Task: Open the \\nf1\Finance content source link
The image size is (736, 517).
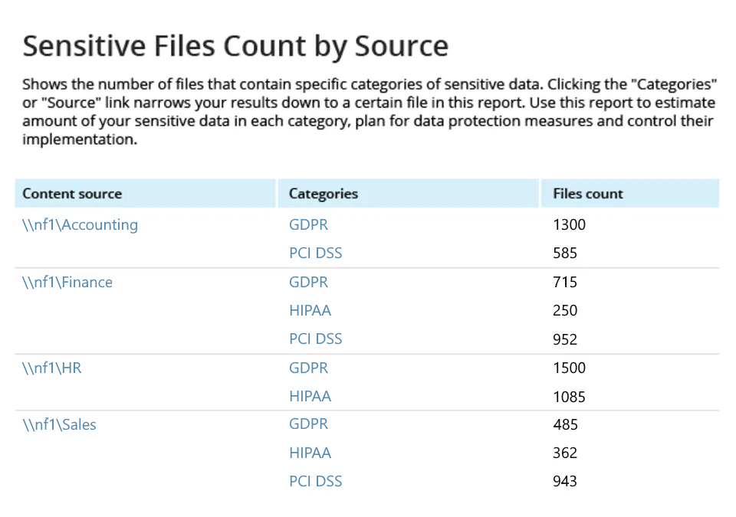Action: [67, 282]
